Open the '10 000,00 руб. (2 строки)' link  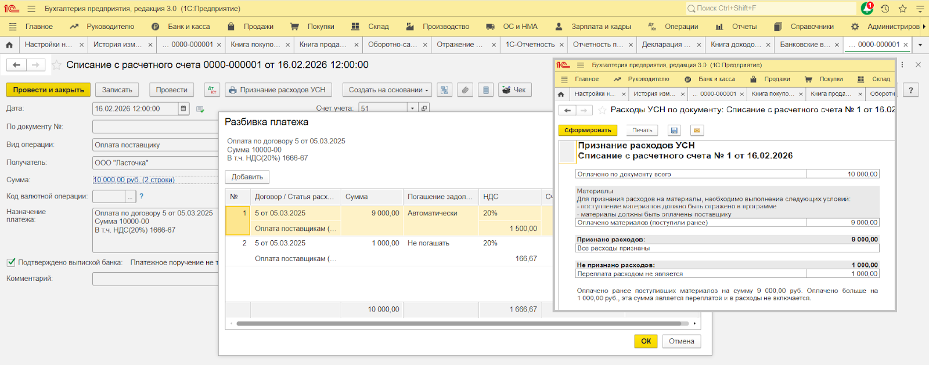[x=134, y=180]
